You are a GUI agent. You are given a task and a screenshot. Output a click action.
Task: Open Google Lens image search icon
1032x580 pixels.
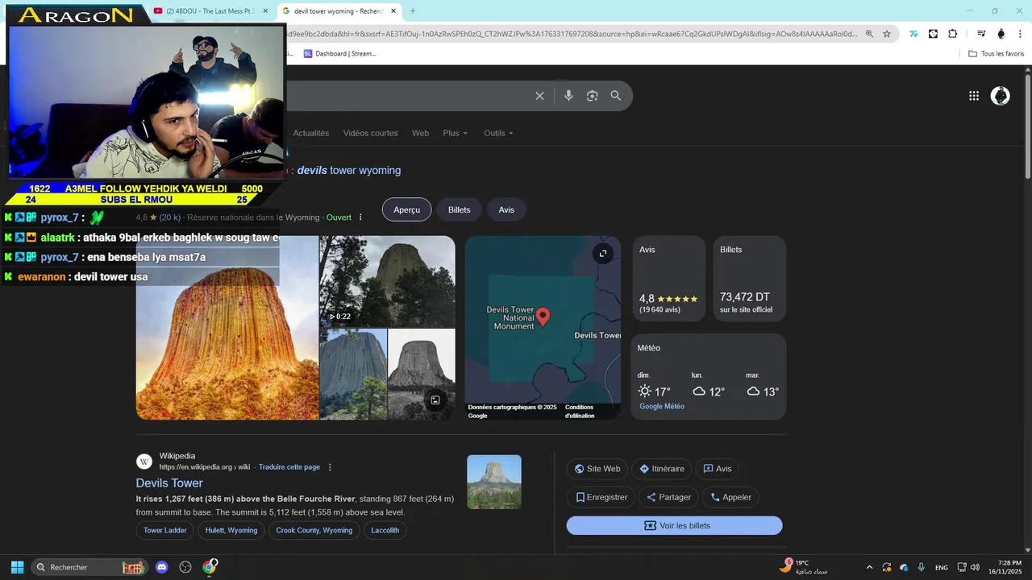pos(593,96)
